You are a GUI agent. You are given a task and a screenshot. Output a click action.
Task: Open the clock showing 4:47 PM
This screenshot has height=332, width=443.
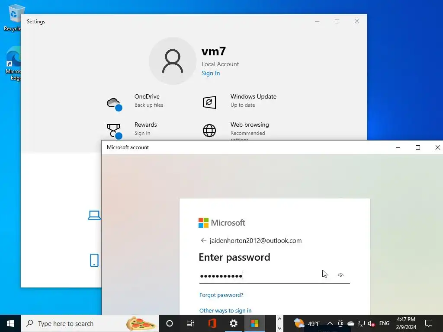(x=406, y=323)
